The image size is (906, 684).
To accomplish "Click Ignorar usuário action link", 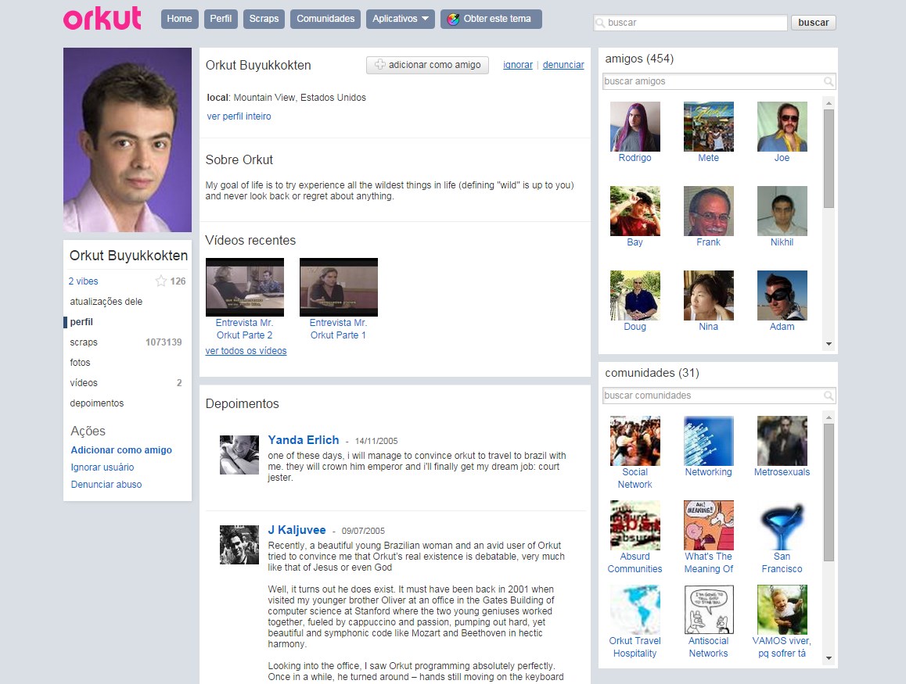I will (x=102, y=467).
